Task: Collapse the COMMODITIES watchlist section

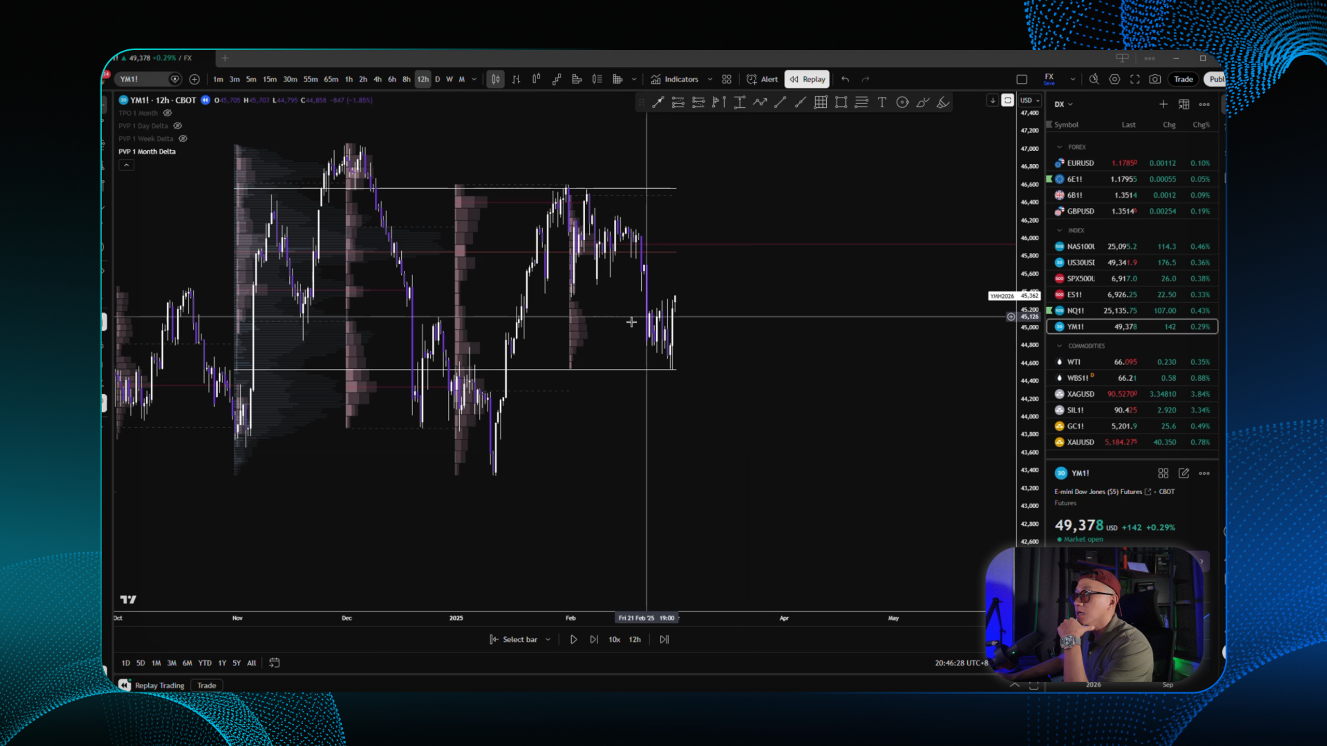Action: point(1060,346)
